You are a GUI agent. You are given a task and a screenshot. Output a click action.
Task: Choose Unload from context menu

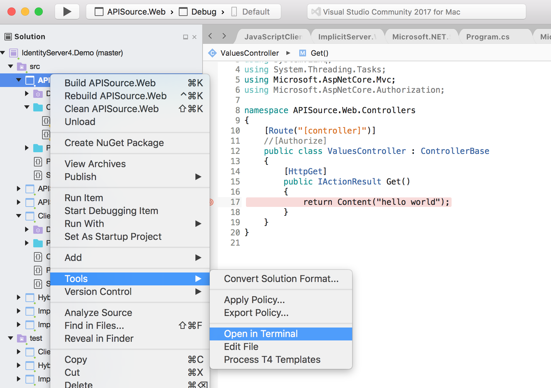click(x=130, y=122)
